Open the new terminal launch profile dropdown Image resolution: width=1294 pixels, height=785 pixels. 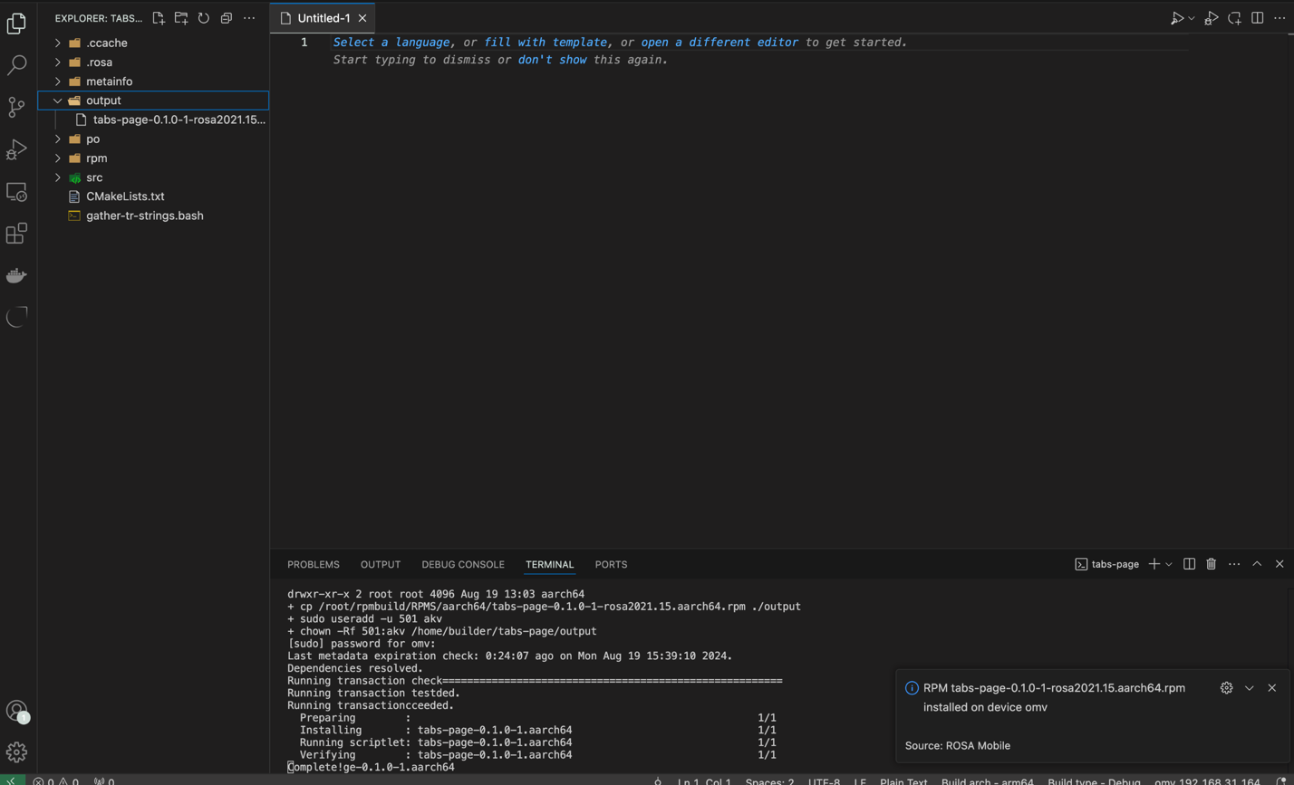(1169, 564)
